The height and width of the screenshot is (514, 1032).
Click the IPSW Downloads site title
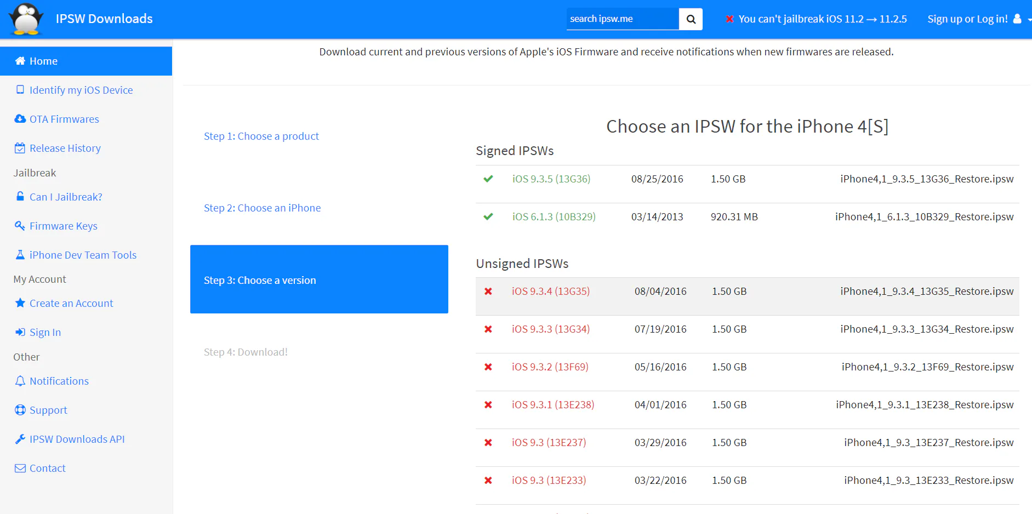click(x=104, y=19)
